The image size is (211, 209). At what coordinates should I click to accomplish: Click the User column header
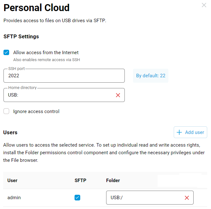[12, 180]
